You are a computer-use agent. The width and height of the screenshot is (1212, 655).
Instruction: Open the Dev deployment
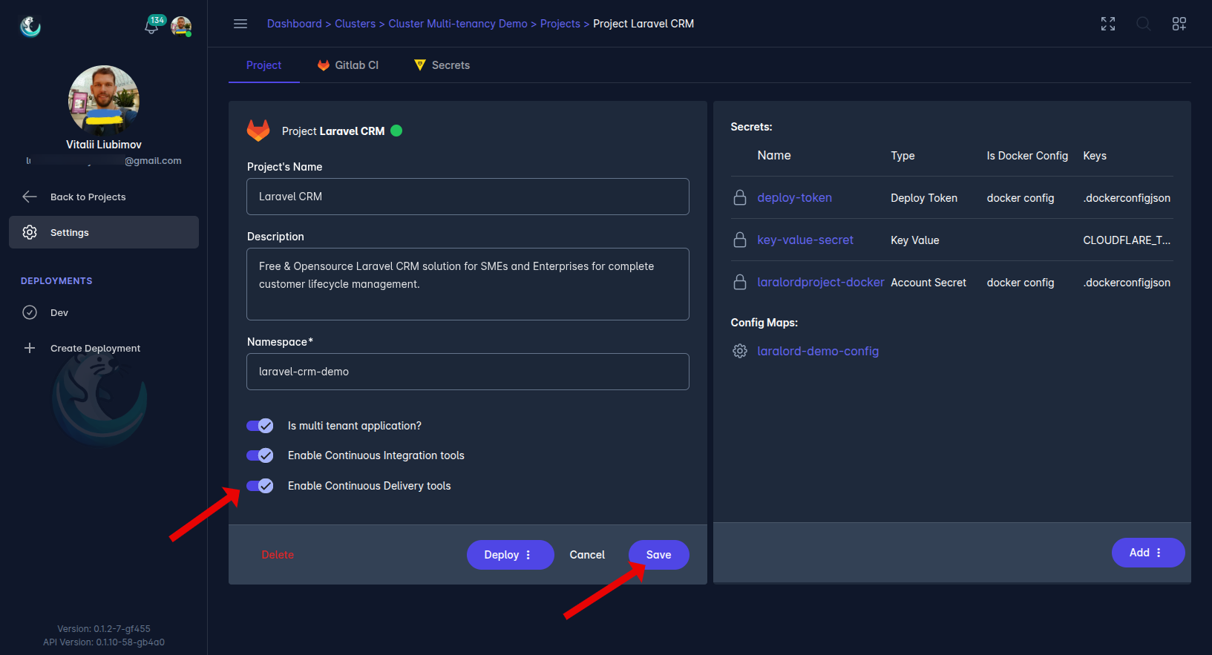tap(104, 312)
